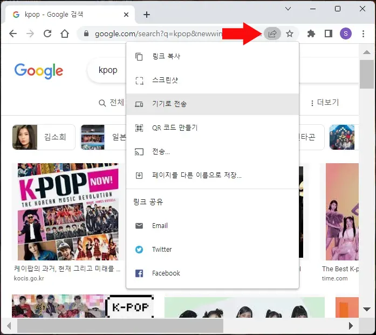Click group photo suggestion chip thumbnail

(x=341, y=137)
